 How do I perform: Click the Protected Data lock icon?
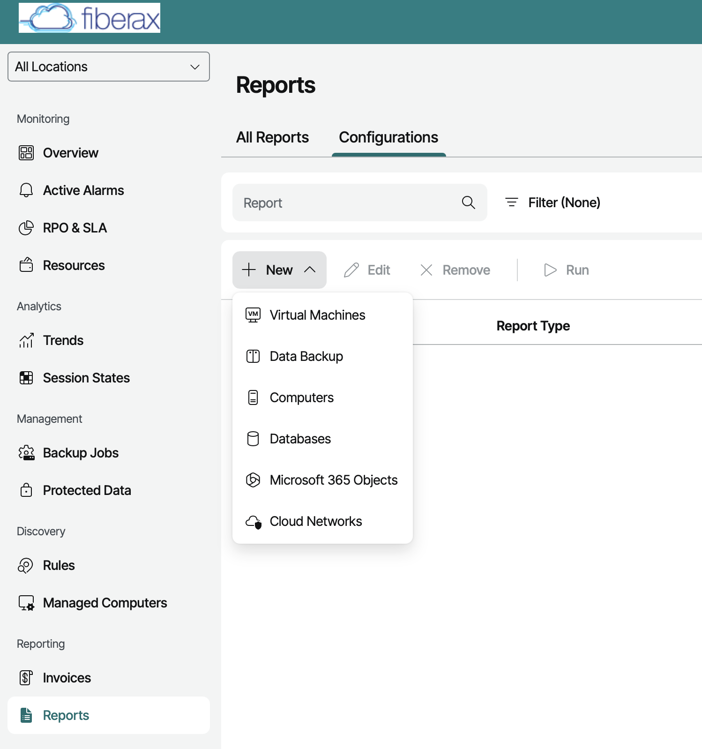pyautogui.click(x=26, y=490)
